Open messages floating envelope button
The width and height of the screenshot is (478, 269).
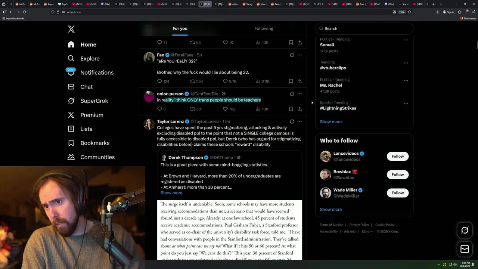pos(465,249)
